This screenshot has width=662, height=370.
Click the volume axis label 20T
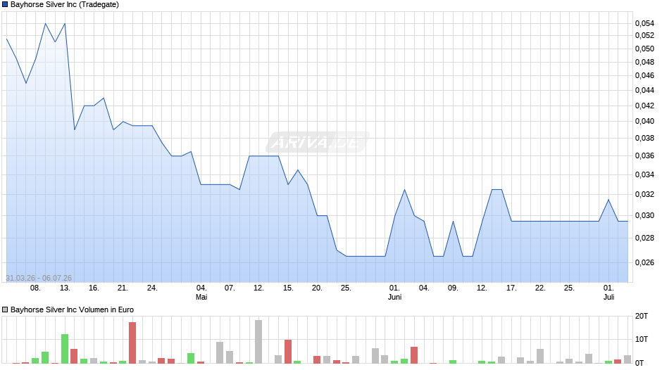pyautogui.click(x=642, y=317)
